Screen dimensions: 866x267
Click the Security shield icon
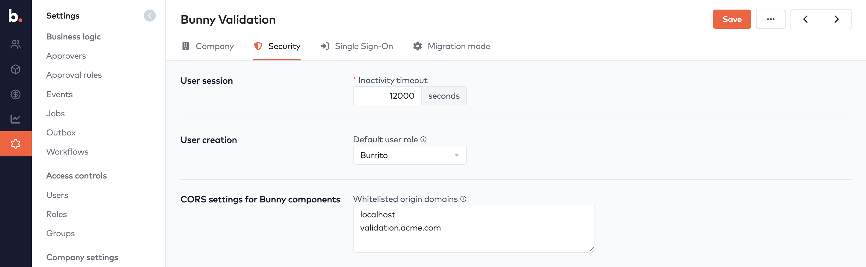258,46
